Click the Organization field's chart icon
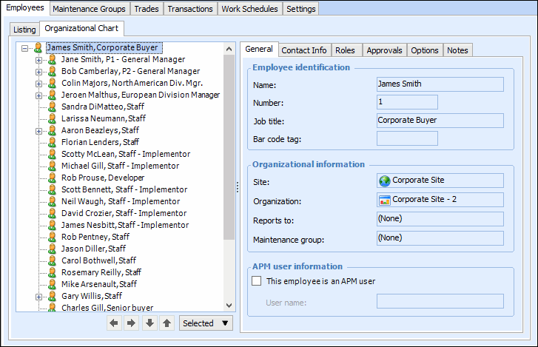Screen dimensions: 538x347 [x=384, y=200]
